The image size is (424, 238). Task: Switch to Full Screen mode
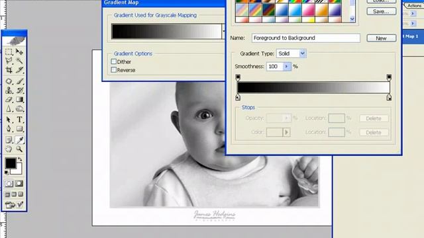pos(21,194)
